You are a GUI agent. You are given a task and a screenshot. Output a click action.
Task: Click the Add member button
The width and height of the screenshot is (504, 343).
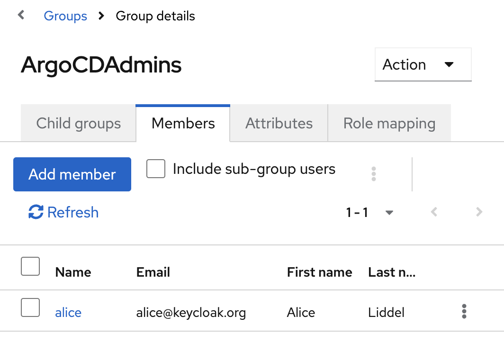click(x=72, y=174)
